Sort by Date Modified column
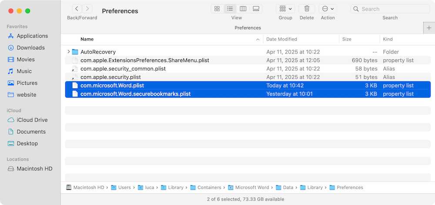The image size is (435, 205). [281, 39]
